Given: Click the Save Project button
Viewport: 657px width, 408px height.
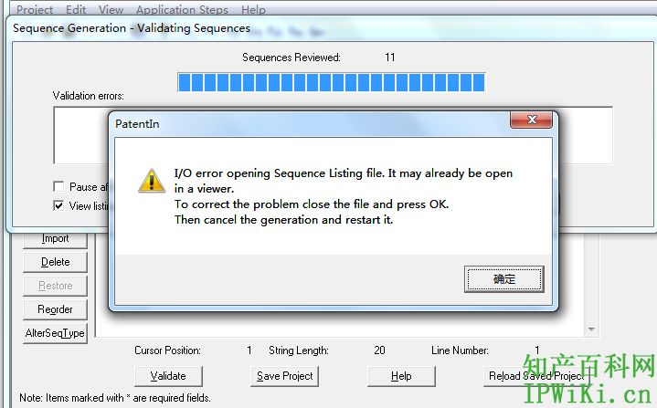Looking at the screenshot, I should 284,376.
